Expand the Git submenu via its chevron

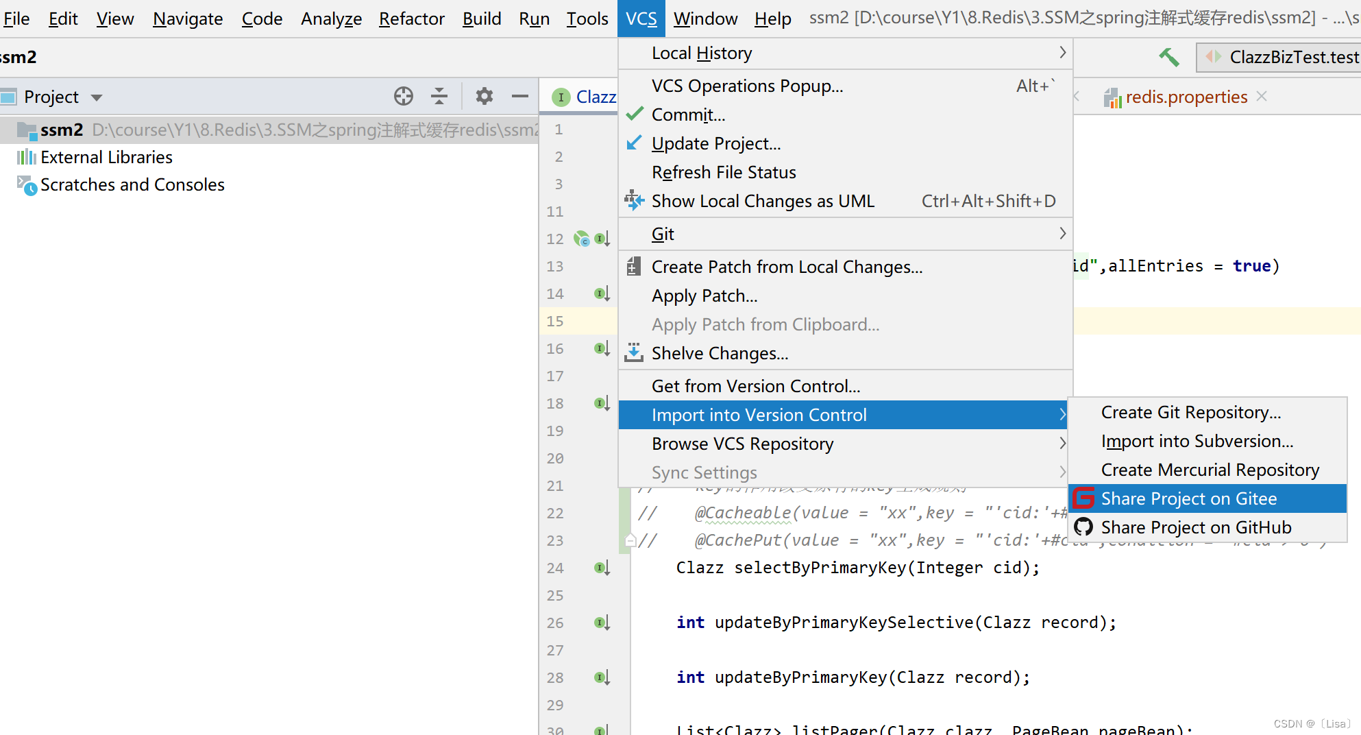pos(1062,233)
